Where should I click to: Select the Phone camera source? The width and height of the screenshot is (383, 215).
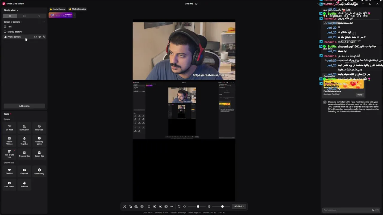click(24, 37)
